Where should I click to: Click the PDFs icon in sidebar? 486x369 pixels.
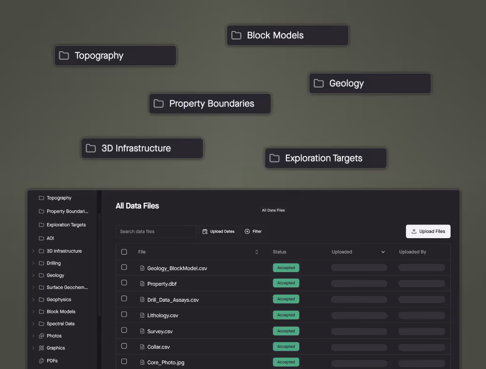[x=41, y=361]
